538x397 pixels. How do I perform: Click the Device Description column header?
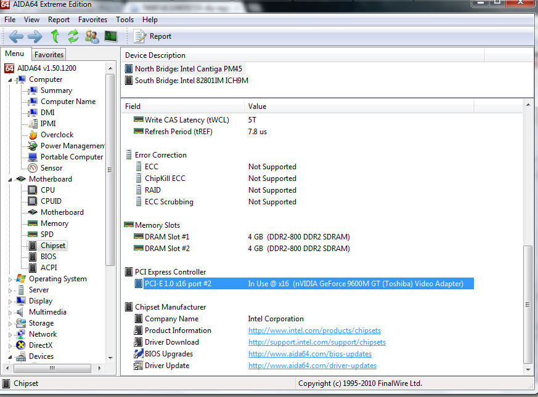(303, 55)
